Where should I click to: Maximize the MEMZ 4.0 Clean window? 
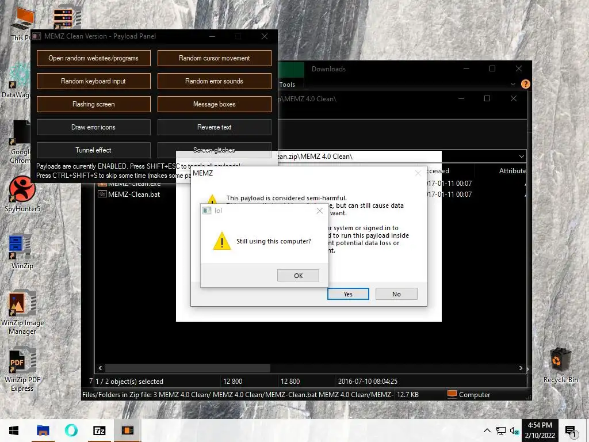click(x=487, y=98)
